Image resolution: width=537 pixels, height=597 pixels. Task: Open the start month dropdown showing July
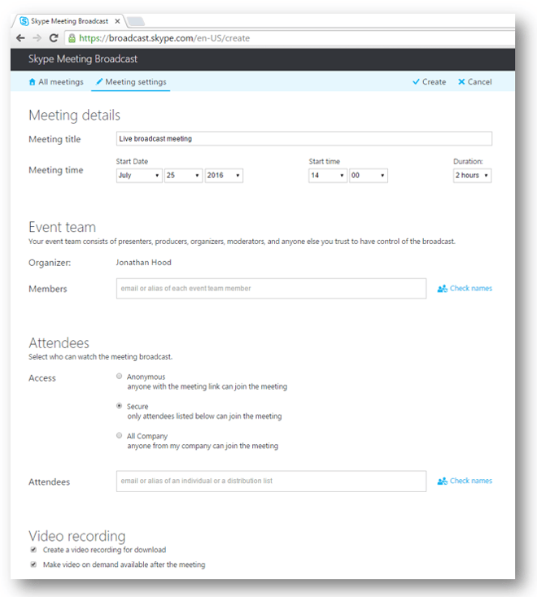139,176
